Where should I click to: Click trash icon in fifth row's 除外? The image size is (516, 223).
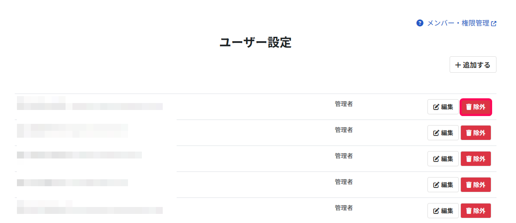(x=469, y=211)
